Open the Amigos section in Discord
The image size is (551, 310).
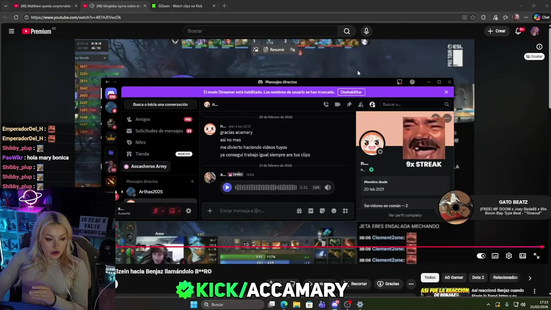(x=159, y=119)
